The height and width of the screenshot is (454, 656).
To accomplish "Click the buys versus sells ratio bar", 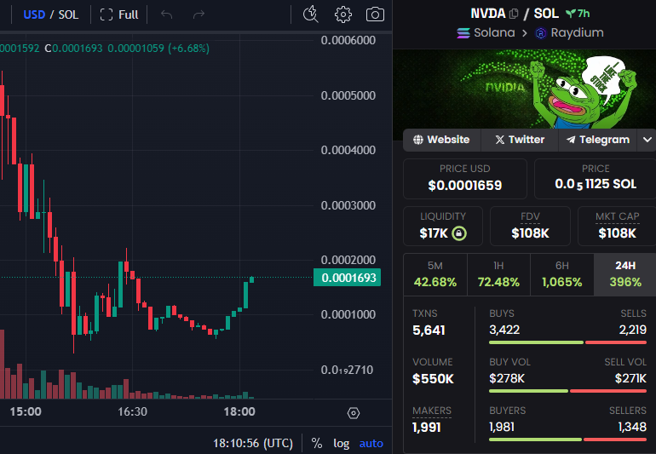I will (x=567, y=342).
